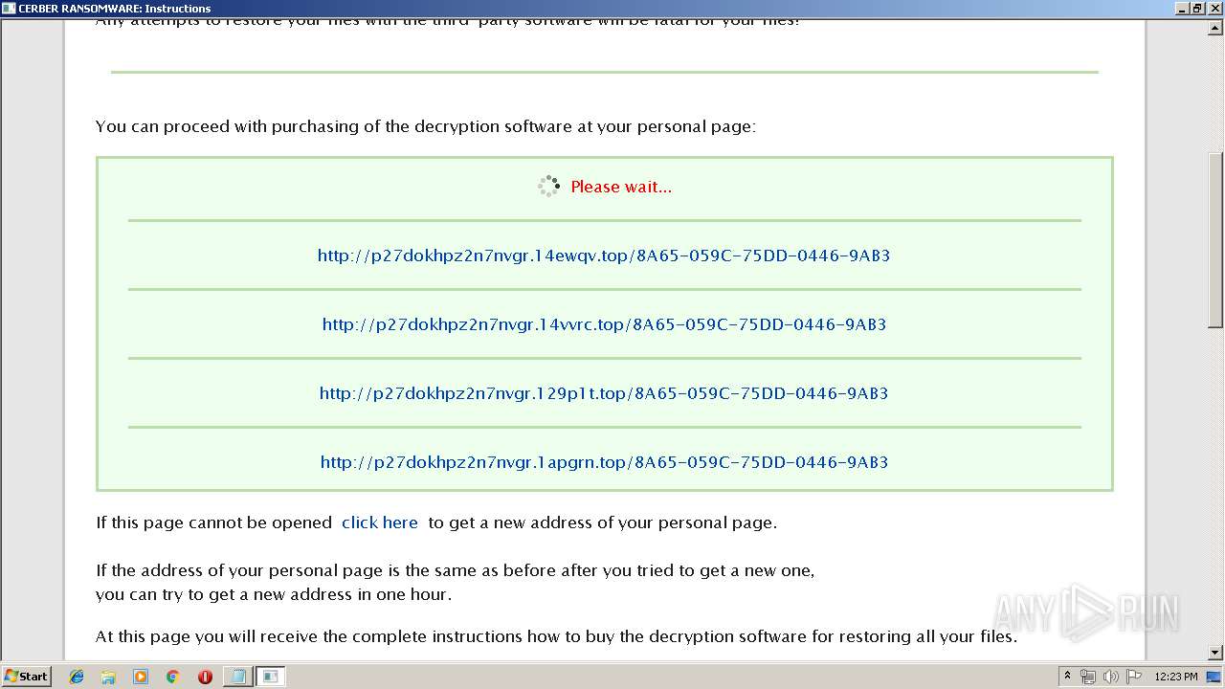Click the 12:23 PM system clock

tap(1176, 677)
